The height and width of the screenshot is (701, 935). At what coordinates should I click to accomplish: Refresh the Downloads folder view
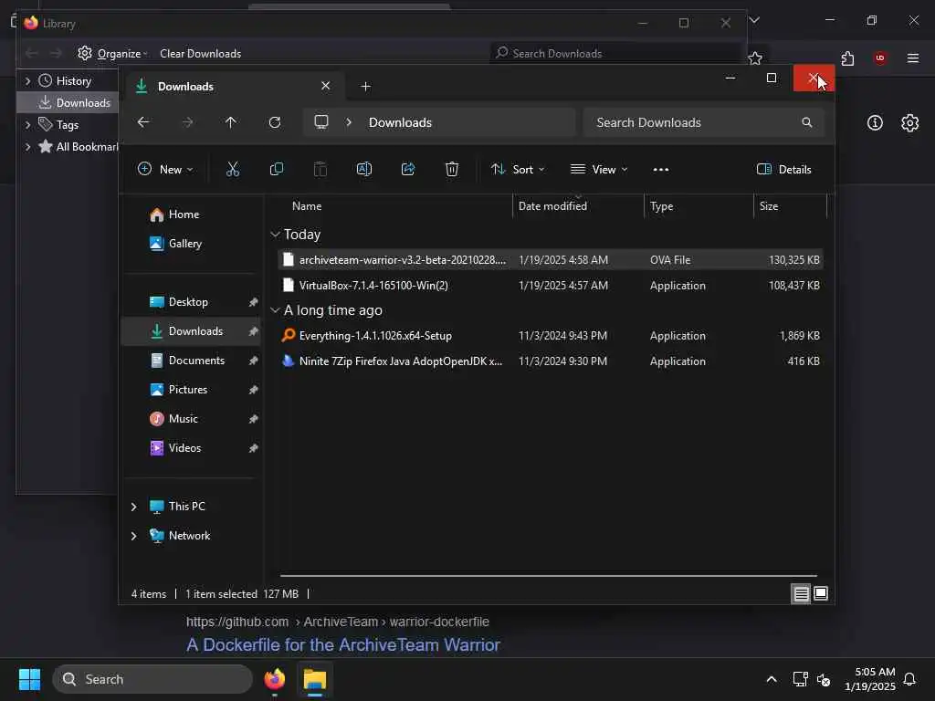275,122
